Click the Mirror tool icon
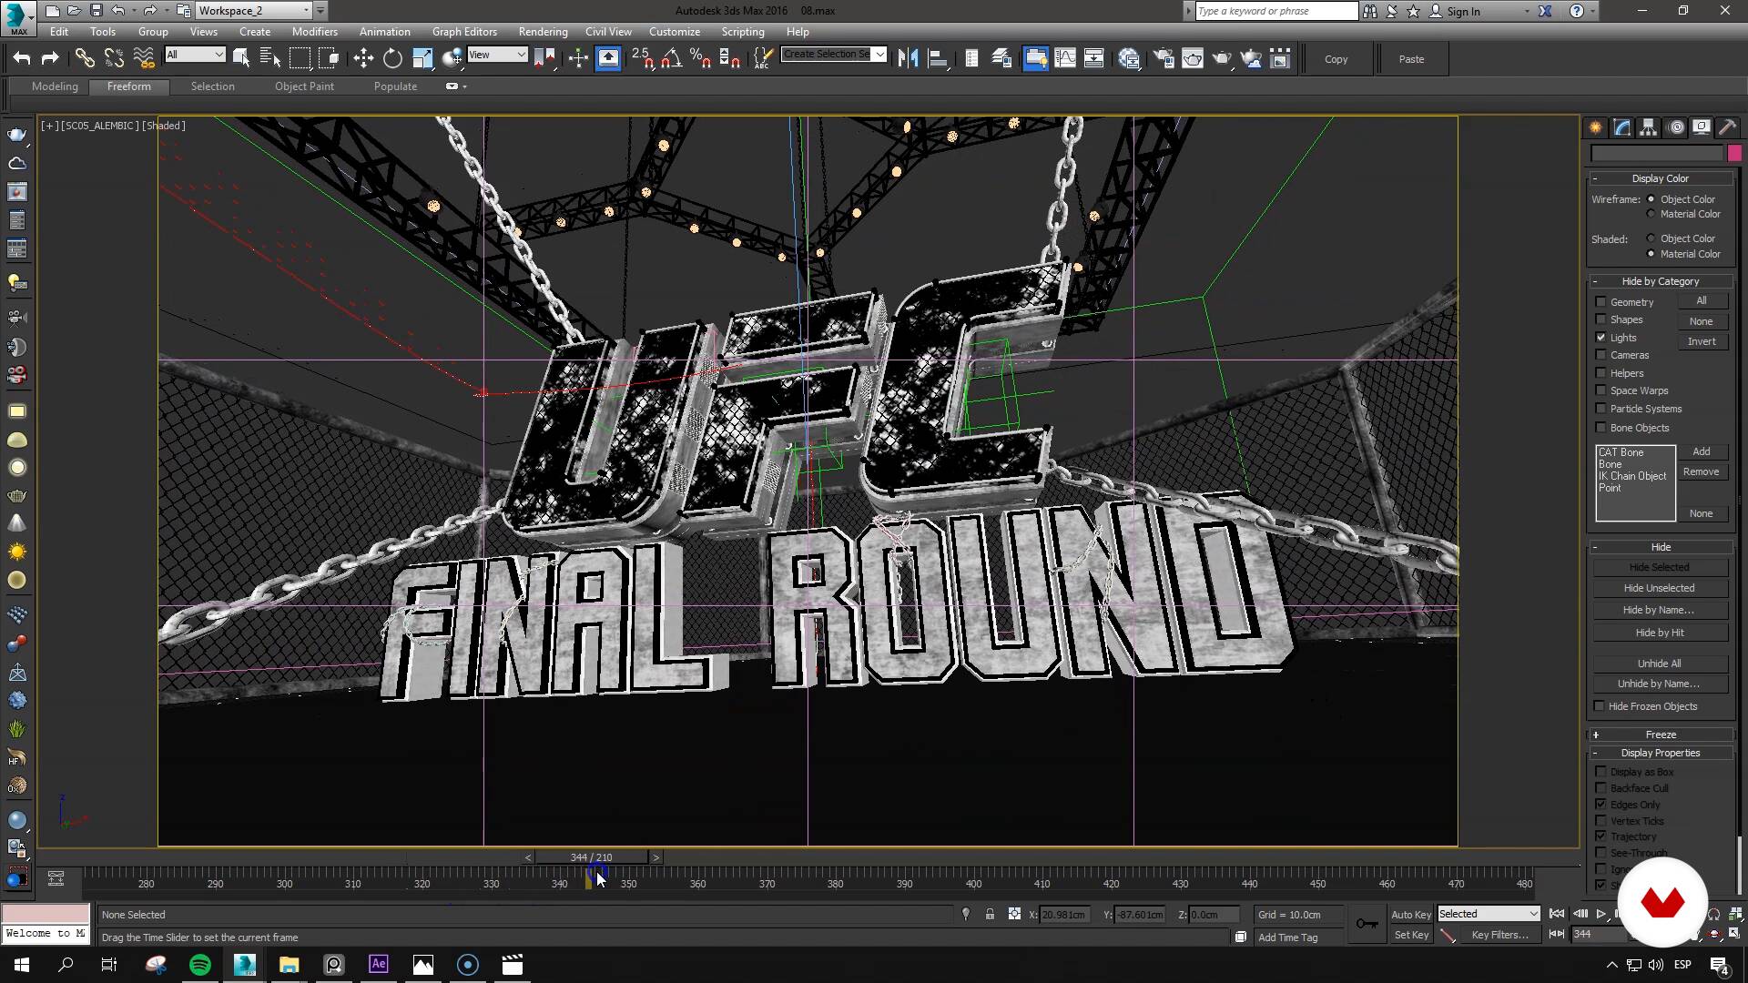 (908, 59)
